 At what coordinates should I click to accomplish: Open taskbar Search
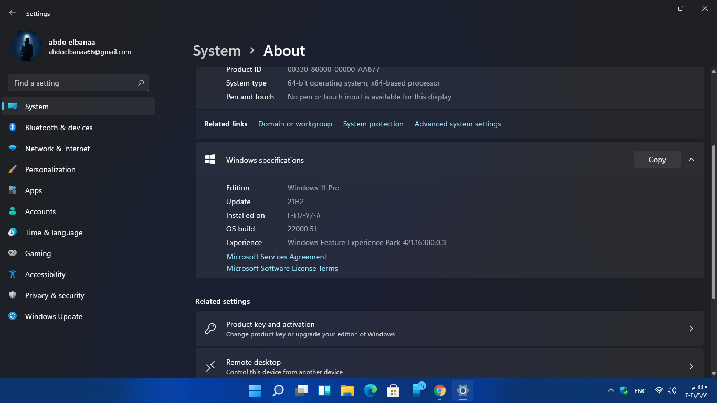[278, 390]
